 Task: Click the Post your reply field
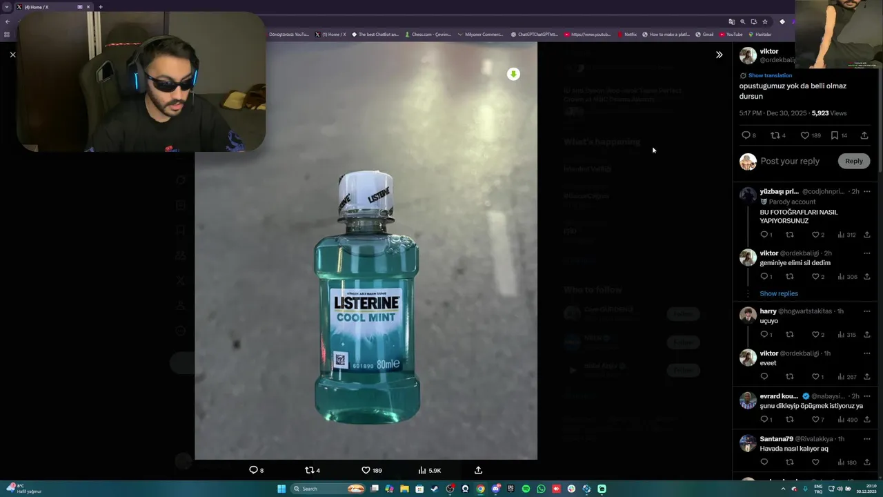point(790,161)
